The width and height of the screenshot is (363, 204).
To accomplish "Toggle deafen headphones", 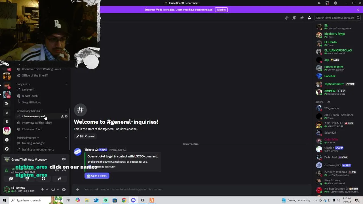I will (x=53, y=190).
